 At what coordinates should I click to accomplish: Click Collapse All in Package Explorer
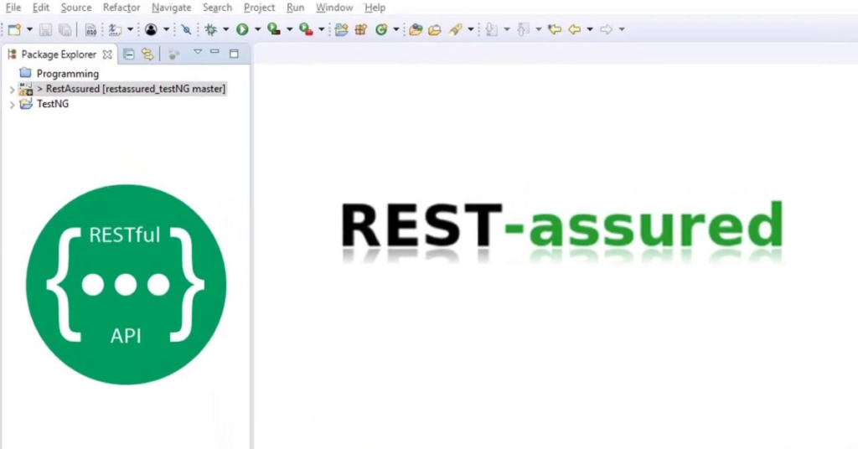(x=128, y=54)
